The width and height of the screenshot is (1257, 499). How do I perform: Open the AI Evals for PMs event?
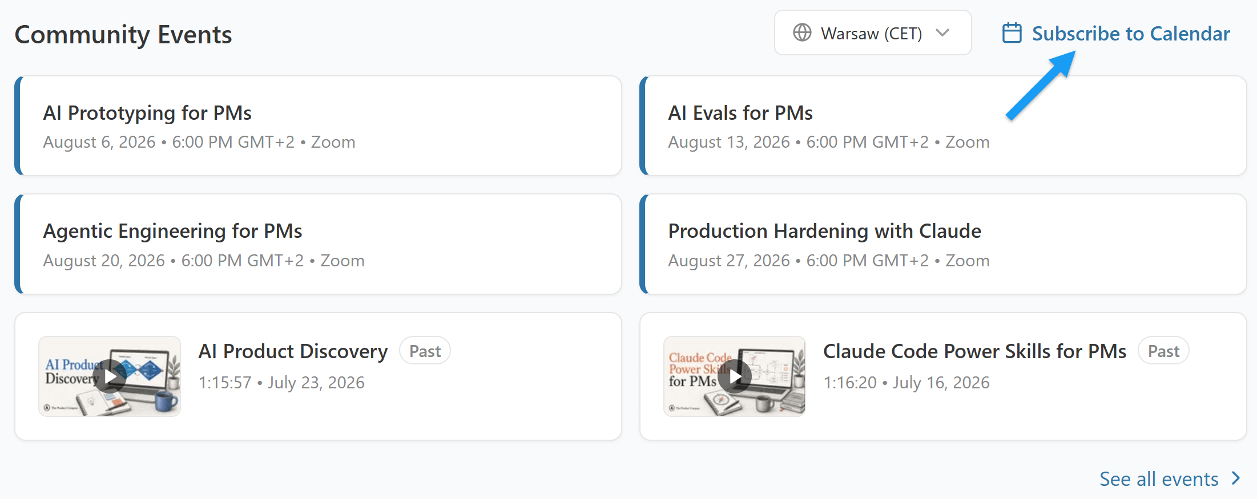(x=943, y=126)
